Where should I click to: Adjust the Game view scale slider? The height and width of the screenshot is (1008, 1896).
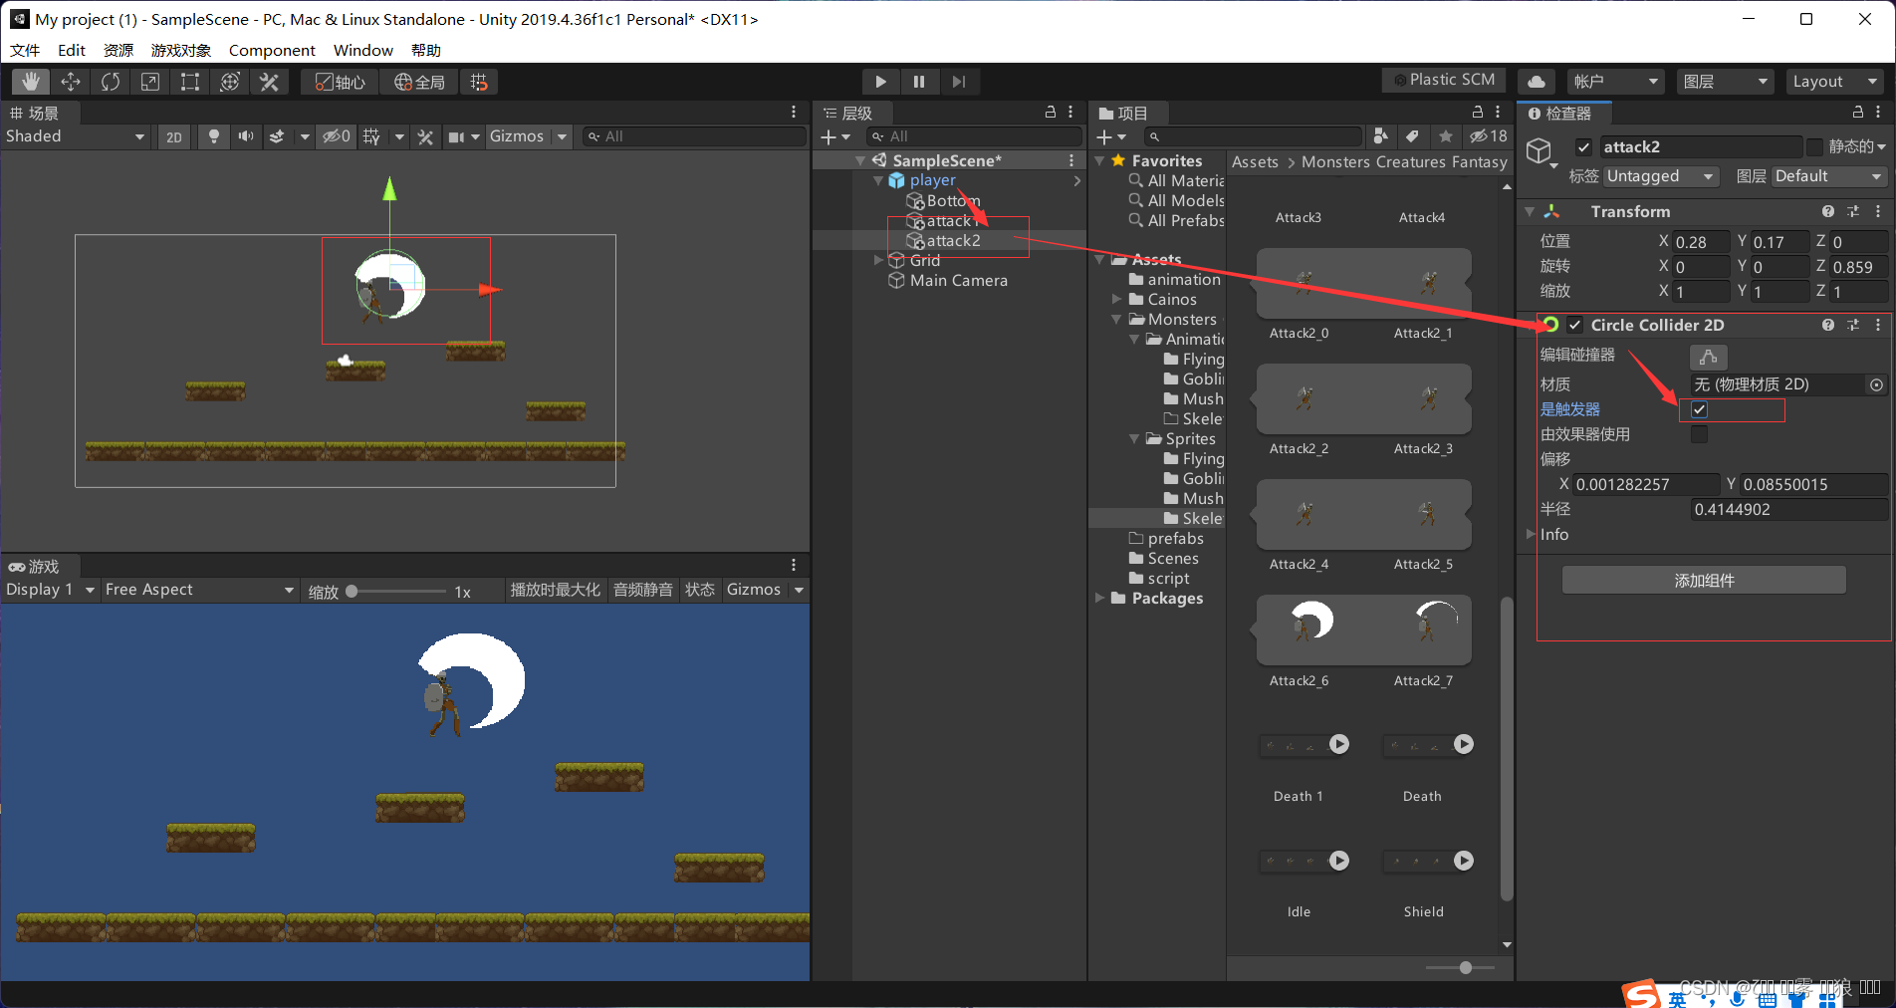[397, 591]
